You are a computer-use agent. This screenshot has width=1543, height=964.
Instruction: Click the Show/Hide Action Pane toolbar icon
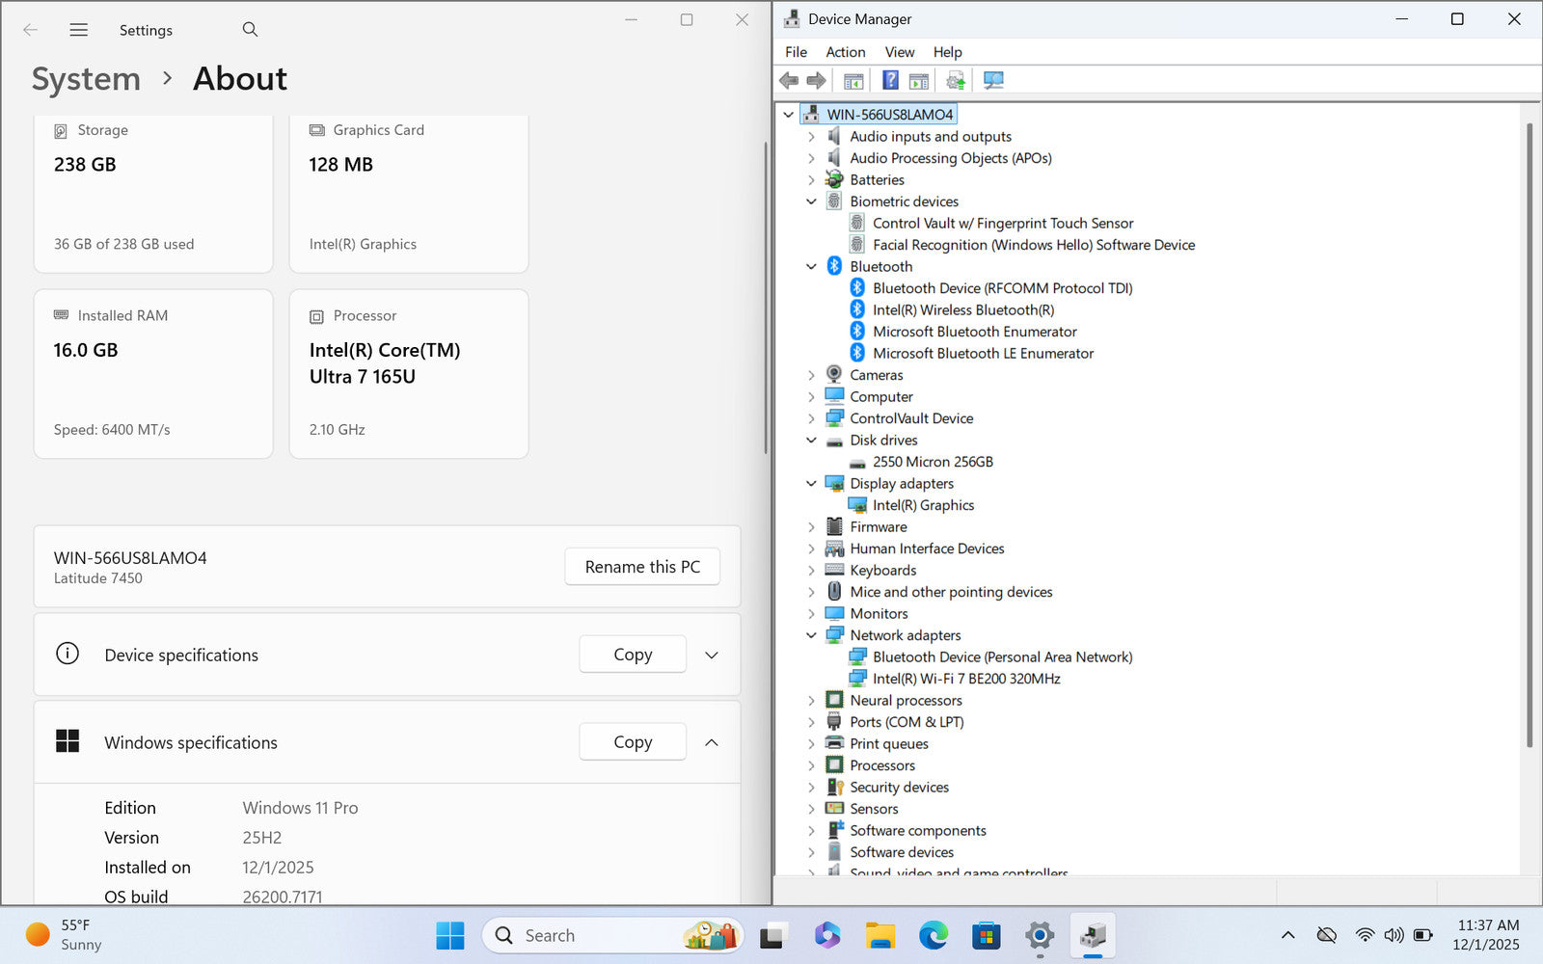click(919, 81)
